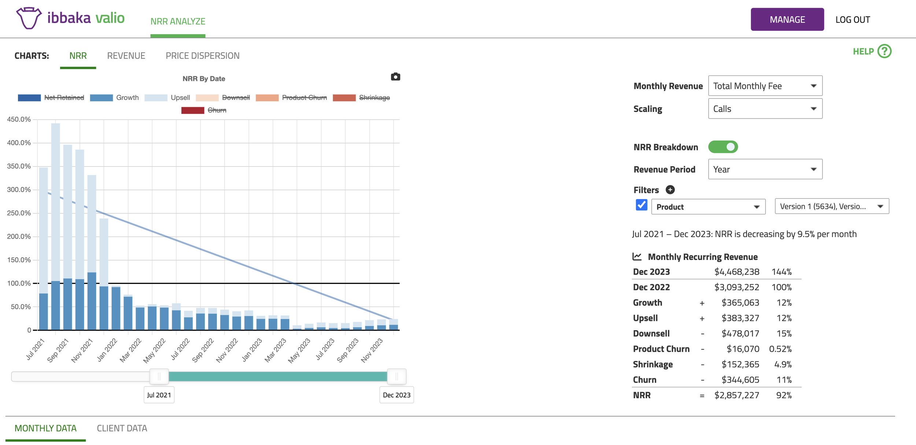Click the add filter plus icon

670,190
